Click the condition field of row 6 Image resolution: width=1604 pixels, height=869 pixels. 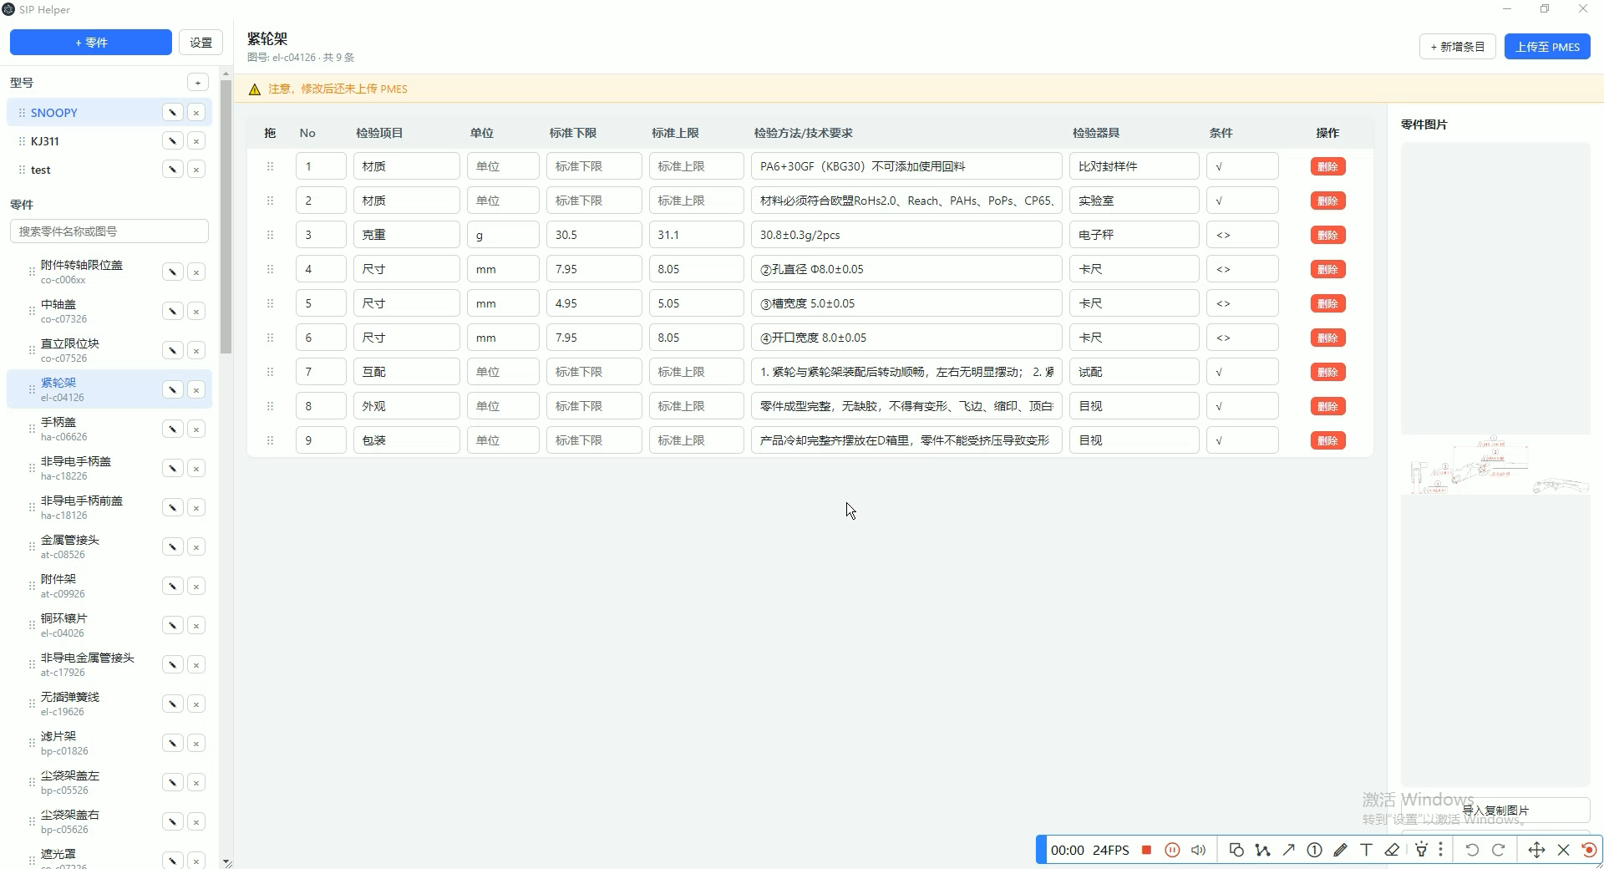pos(1242,338)
